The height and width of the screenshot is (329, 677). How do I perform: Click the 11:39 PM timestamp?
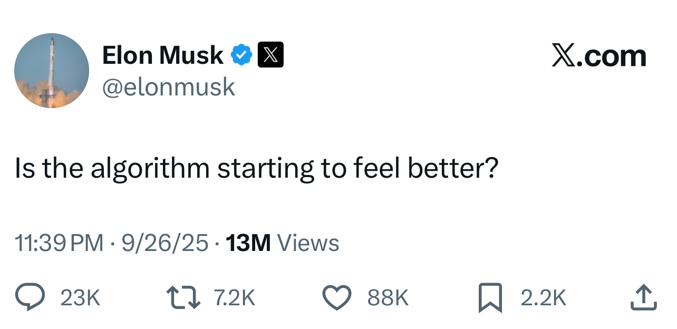click(x=59, y=243)
